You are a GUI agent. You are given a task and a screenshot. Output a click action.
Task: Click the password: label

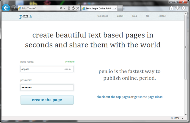coord(26,80)
